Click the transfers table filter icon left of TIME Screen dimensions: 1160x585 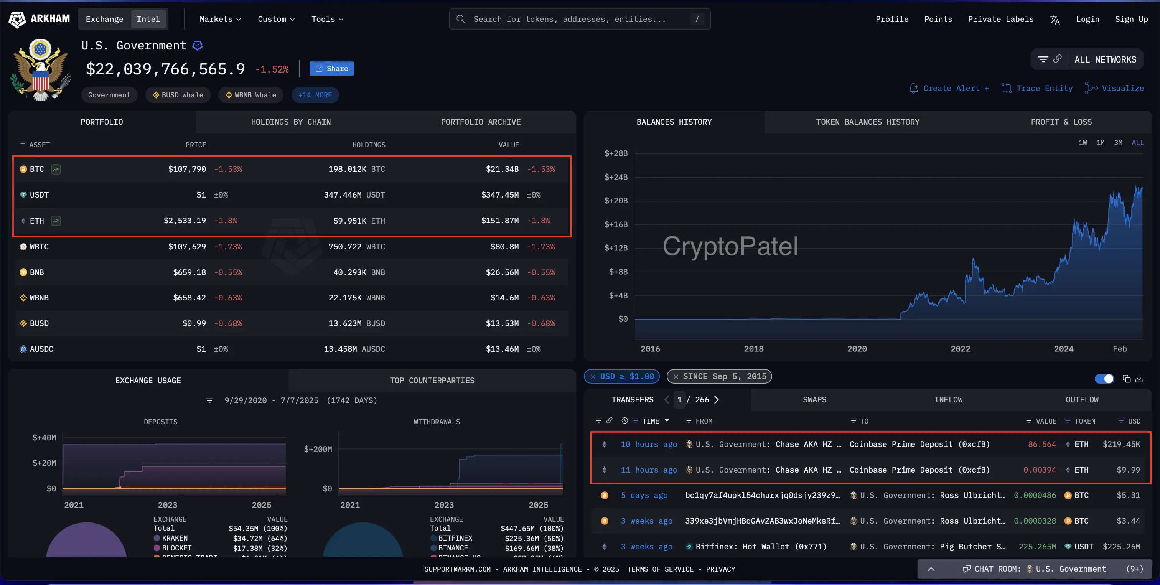[598, 420]
